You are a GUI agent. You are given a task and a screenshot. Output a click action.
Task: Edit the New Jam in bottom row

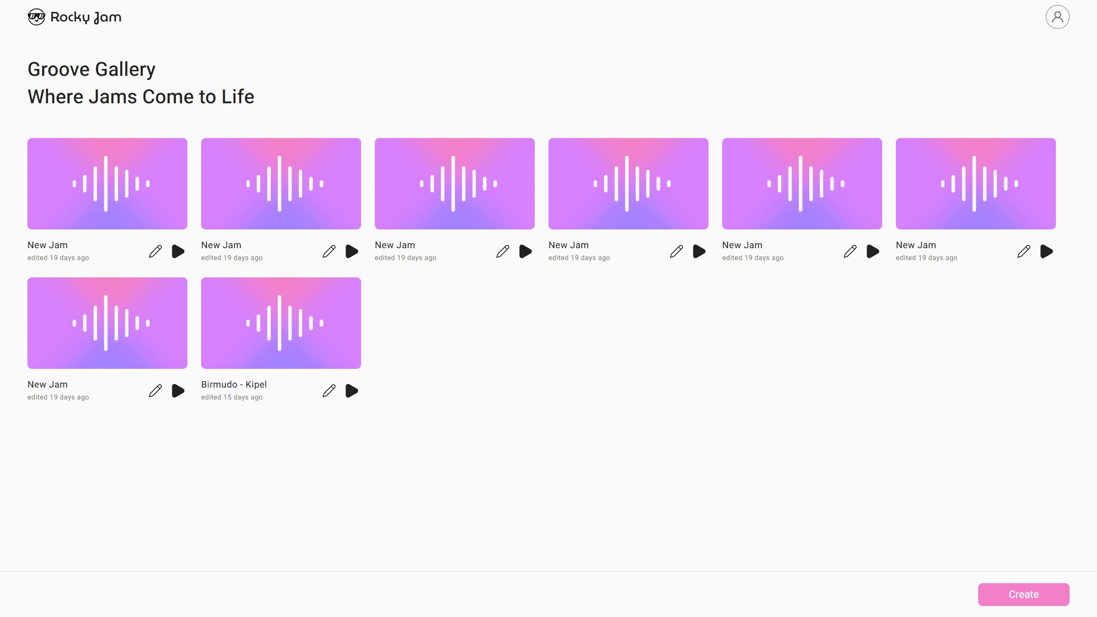coord(155,391)
